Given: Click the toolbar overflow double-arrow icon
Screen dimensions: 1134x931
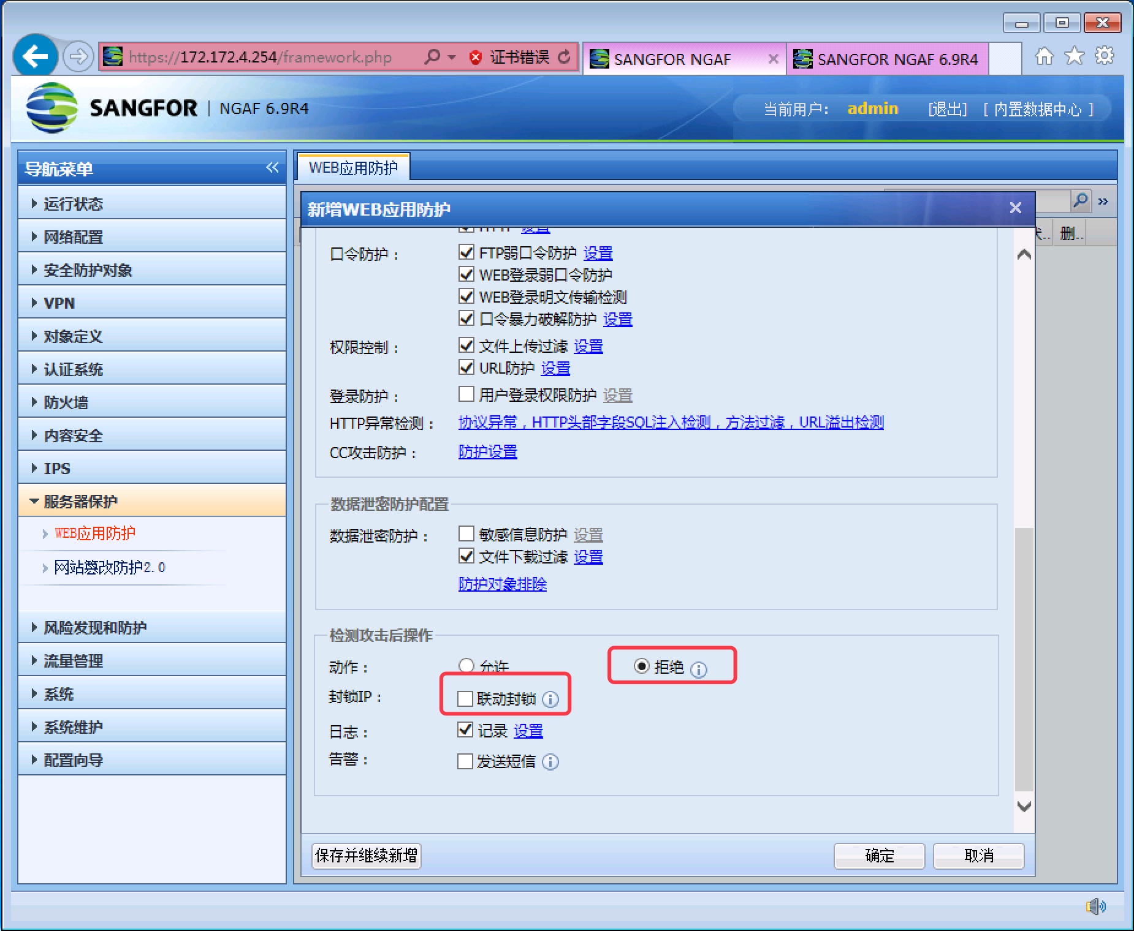Looking at the screenshot, I should pos(1103,202).
